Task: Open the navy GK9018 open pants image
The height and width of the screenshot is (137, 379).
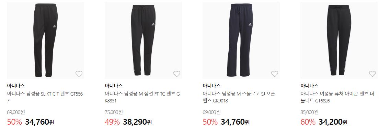Action: (241, 40)
